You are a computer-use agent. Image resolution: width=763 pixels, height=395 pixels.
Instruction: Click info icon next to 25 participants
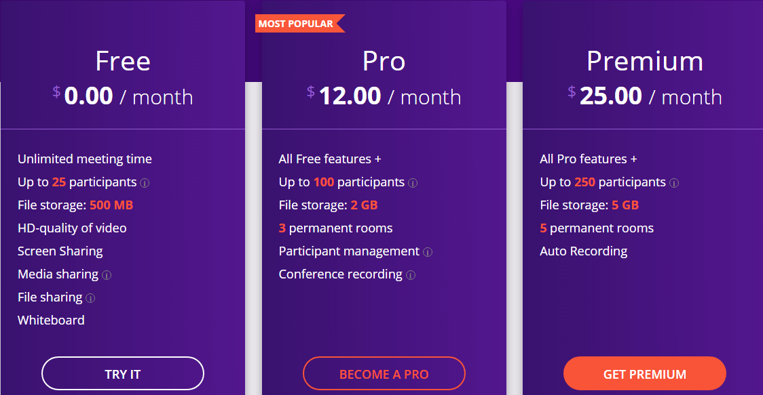point(145,183)
